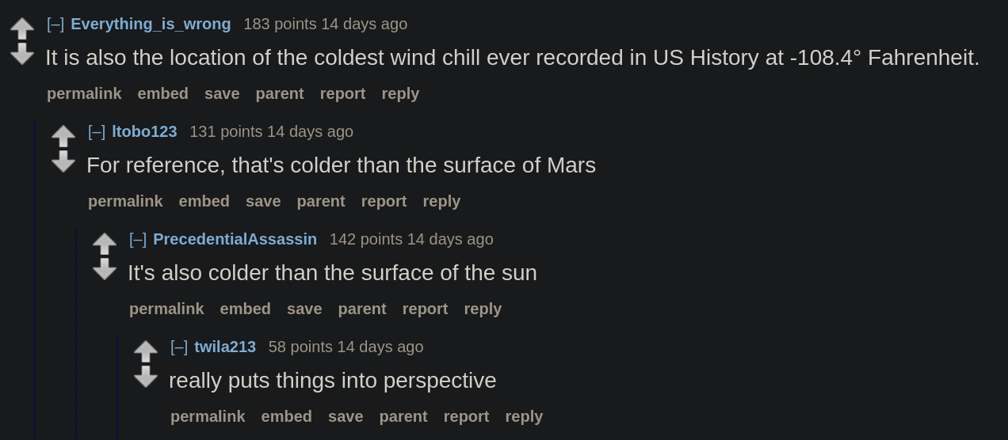Downvote Everything_is_wrong's wind chill comment
Image resolution: width=1008 pixels, height=440 pixels.
pyautogui.click(x=22, y=54)
